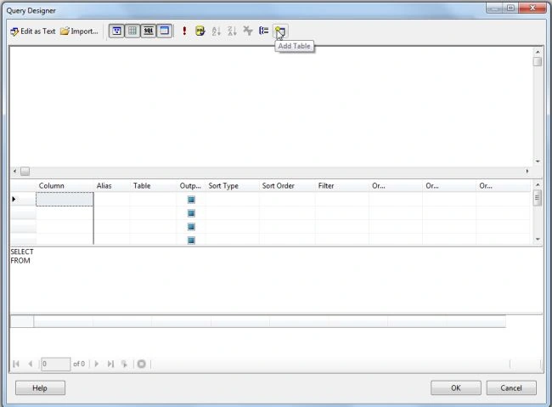Click the Use Group By icon
Screen dimensions: 552x407
(263, 31)
